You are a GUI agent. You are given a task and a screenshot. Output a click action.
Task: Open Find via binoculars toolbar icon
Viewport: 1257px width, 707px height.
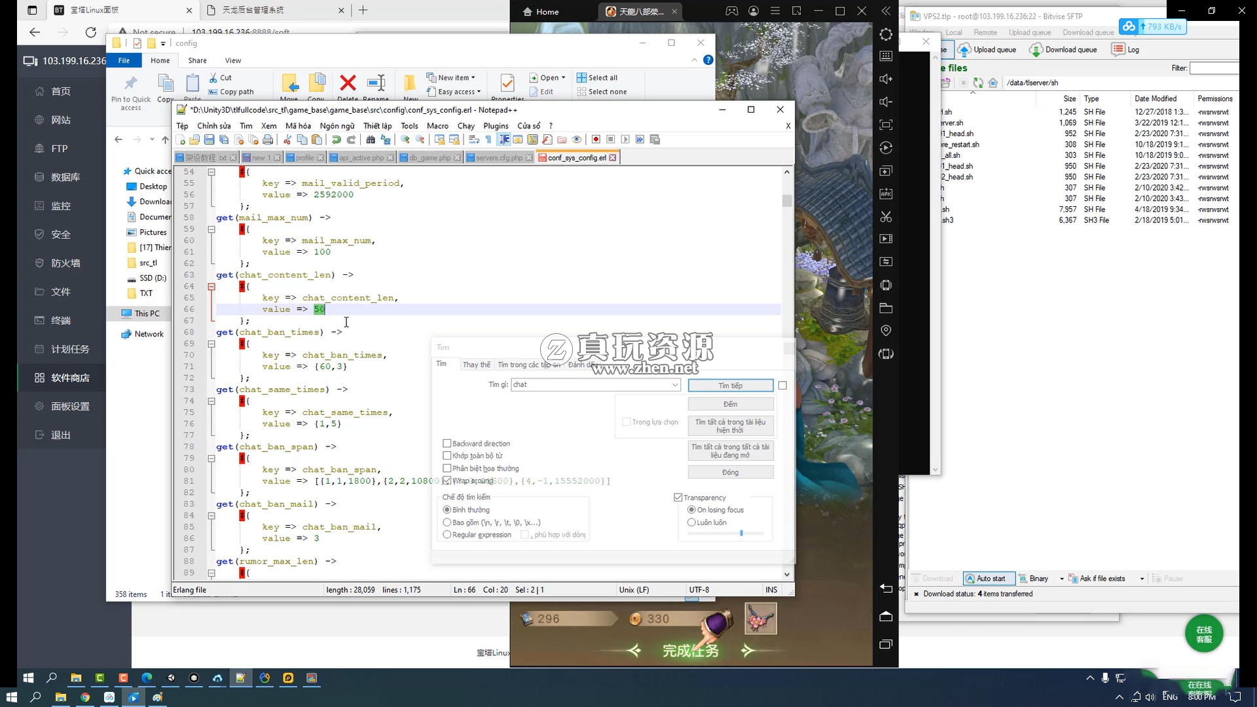coord(371,139)
